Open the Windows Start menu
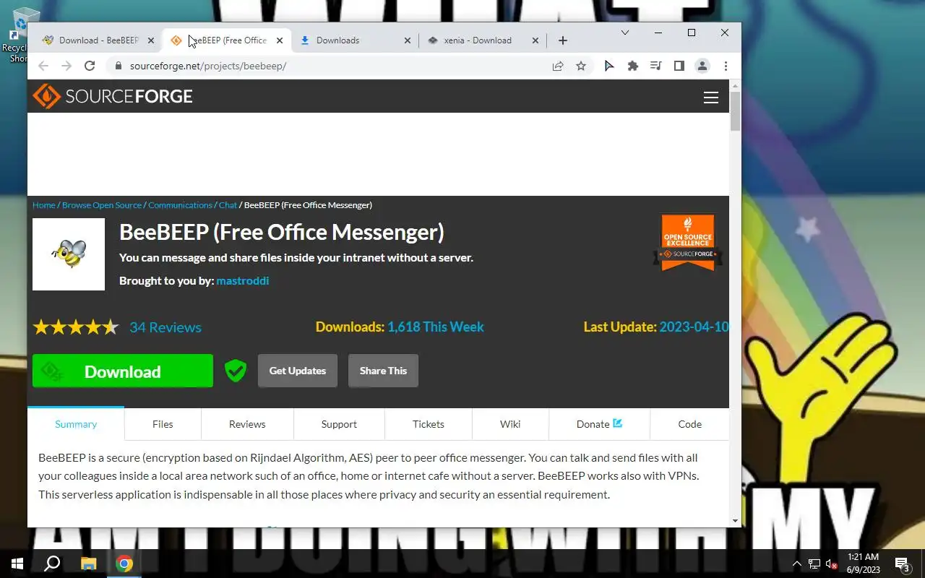The image size is (925, 578). pyautogui.click(x=17, y=564)
